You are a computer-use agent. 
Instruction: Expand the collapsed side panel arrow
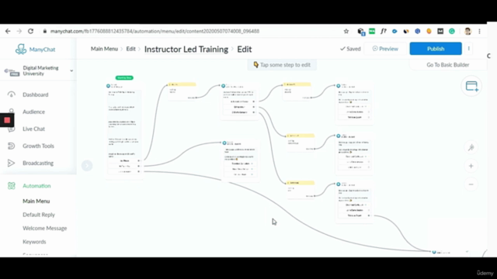tap(87, 165)
